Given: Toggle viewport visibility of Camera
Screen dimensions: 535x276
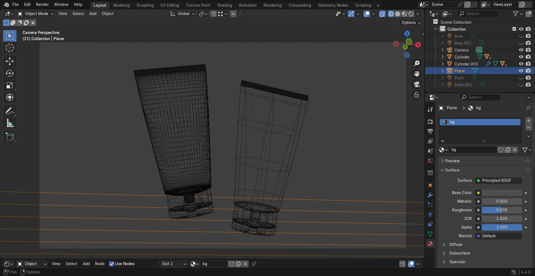Looking at the screenshot, I should pos(521,50).
